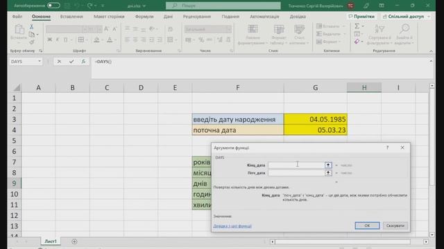Click the Примітки button
Screen dimensions: 444x249
[x=361, y=17]
